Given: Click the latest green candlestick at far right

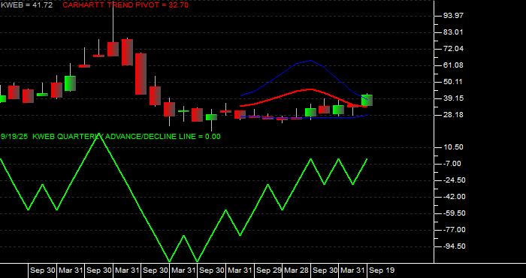Looking at the screenshot, I should [x=367, y=100].
